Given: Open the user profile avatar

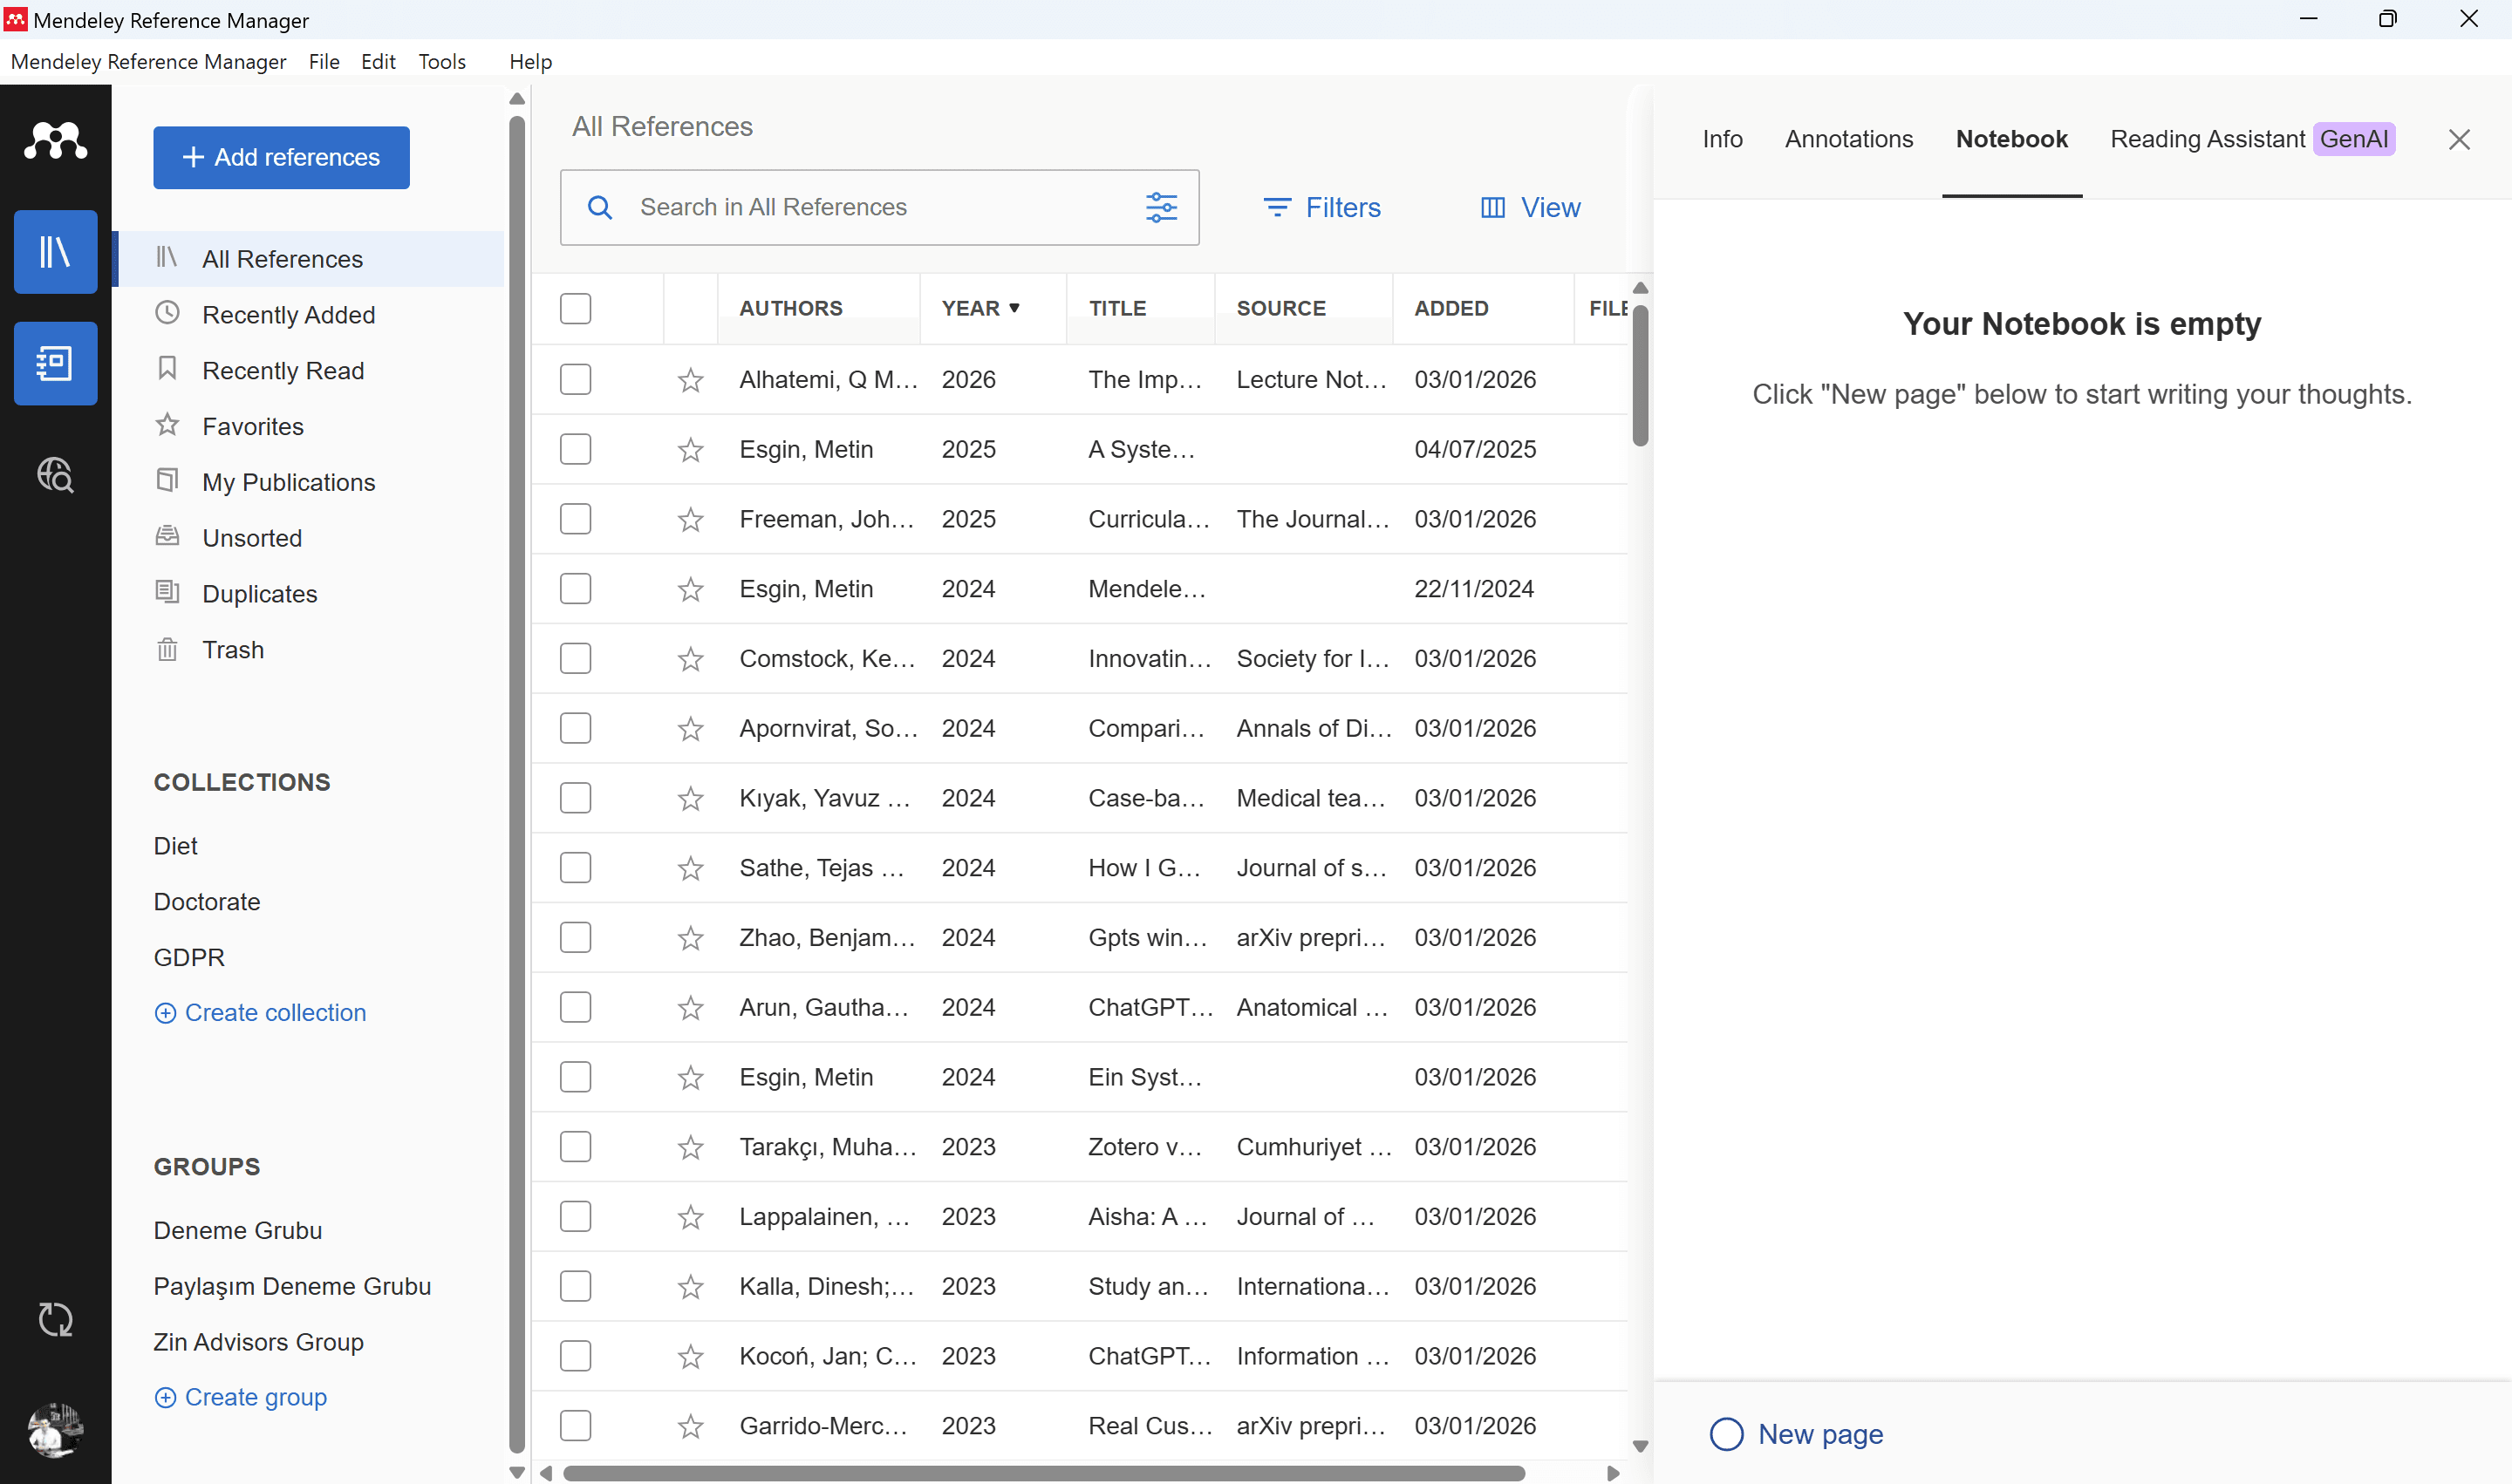Looking at the screenshot, I should 55,1429.
